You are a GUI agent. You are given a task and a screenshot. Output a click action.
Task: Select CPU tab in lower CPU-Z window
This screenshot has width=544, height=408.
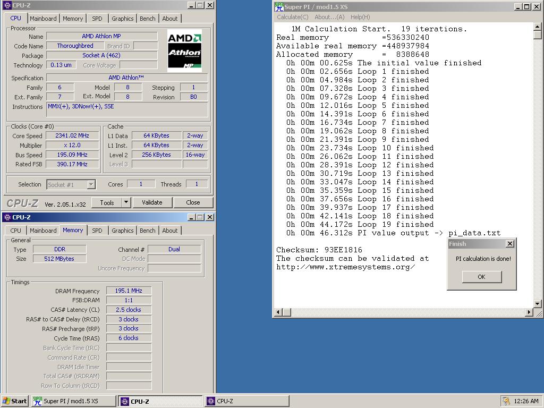tap(15, 231)
